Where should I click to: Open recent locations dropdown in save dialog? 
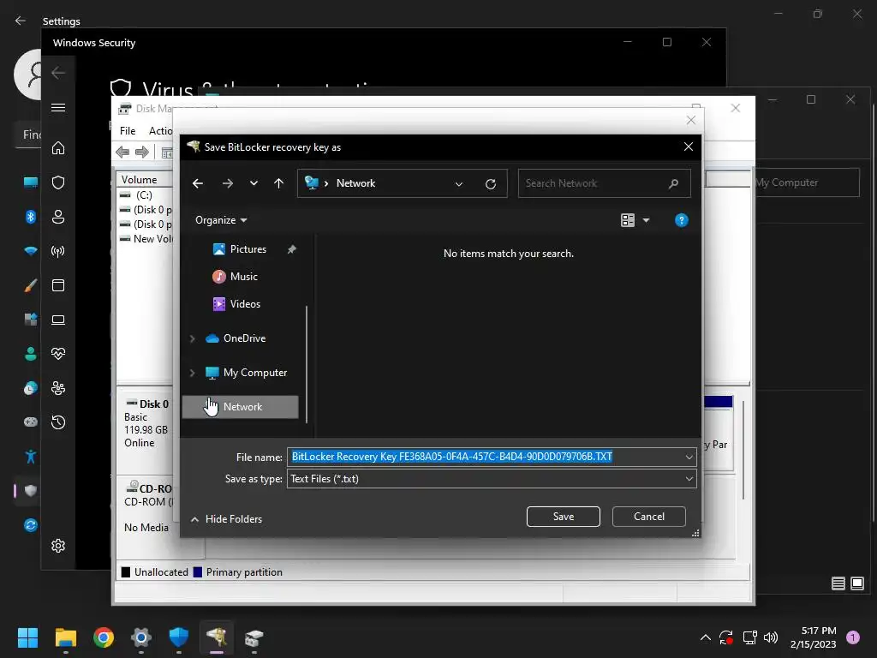tap(254, 183)
